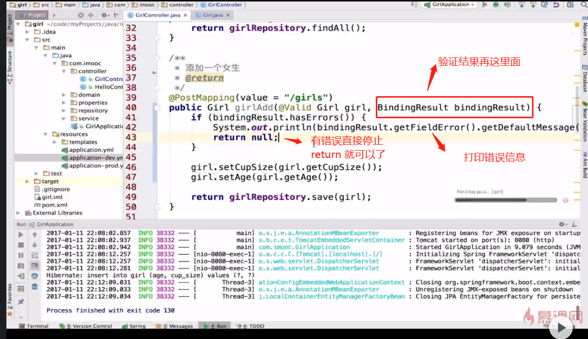Click the Exit icon in the Run panel
Screen dimensions: 588x339
pyautogui.click(x=21, y=276)
